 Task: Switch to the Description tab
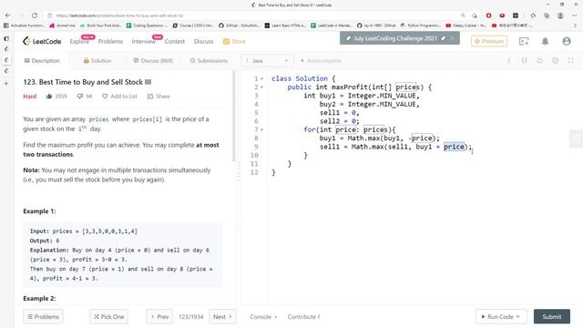42,61
